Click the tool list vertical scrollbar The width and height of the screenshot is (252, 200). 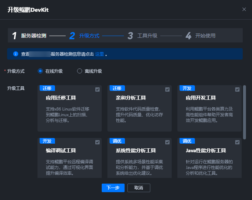coord(245,112)
